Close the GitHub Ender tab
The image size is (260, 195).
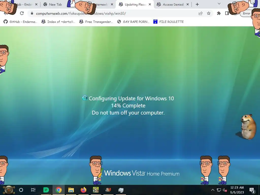pos(36,5)
